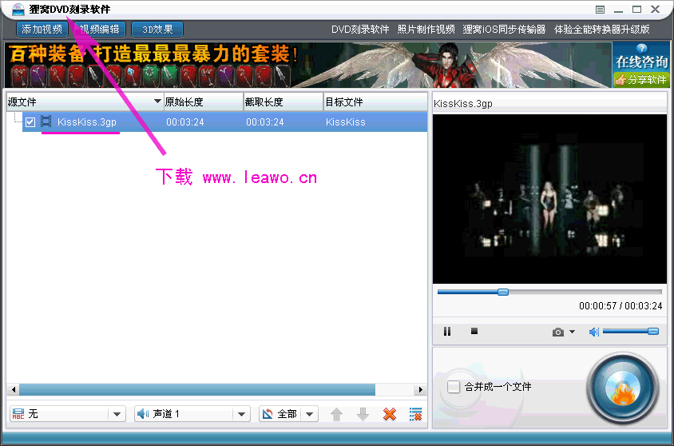
Task: Click the KissKiss target file cell
Action: pyautogui.click(x=346, y=122)
